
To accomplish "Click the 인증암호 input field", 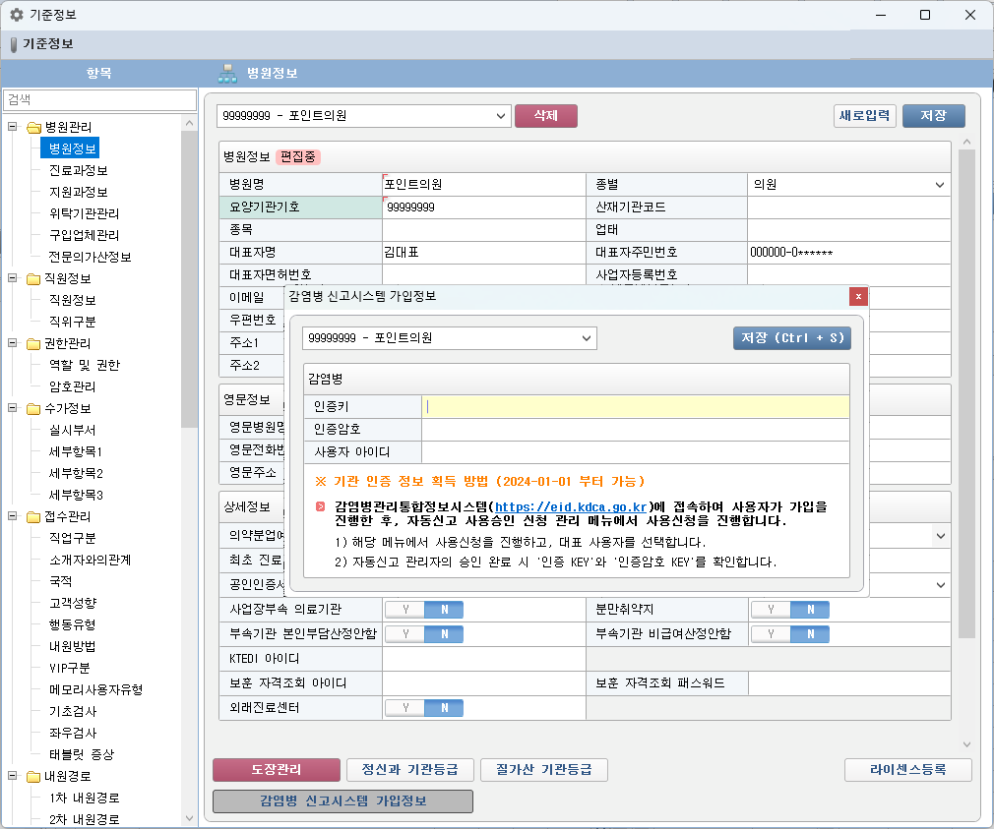I will (634, 429).
